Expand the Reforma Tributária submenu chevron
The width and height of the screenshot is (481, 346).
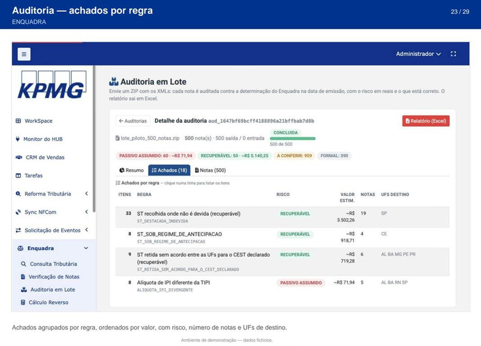pyautogui.click(x=86, y=194)
